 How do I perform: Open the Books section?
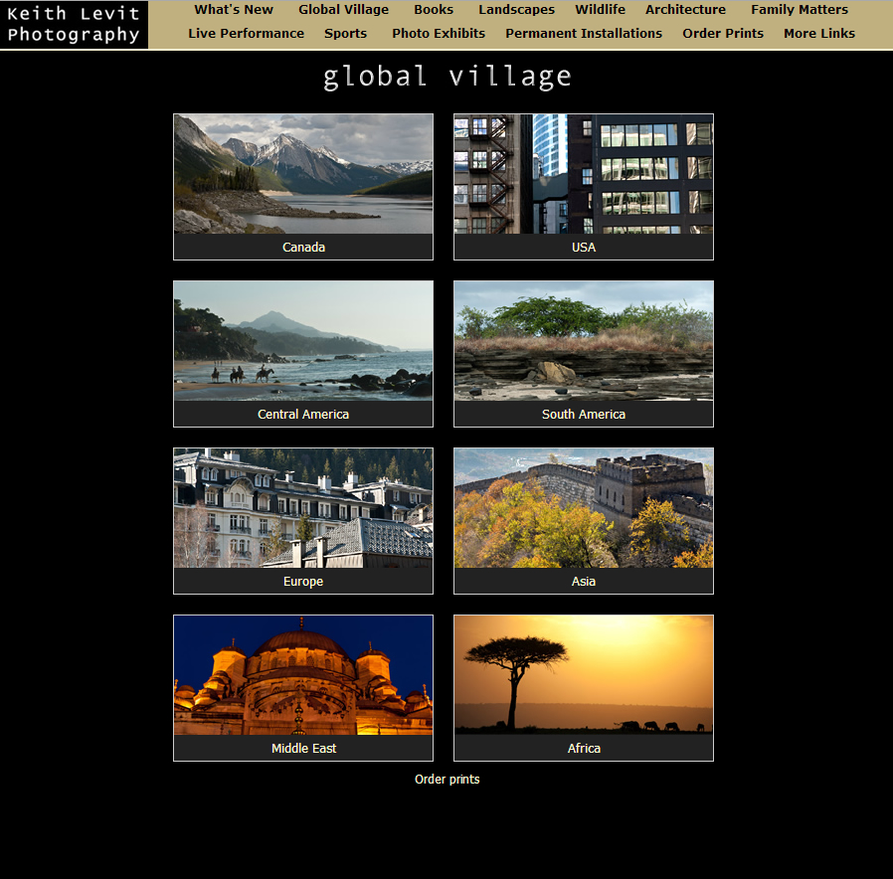pos(434,10)
